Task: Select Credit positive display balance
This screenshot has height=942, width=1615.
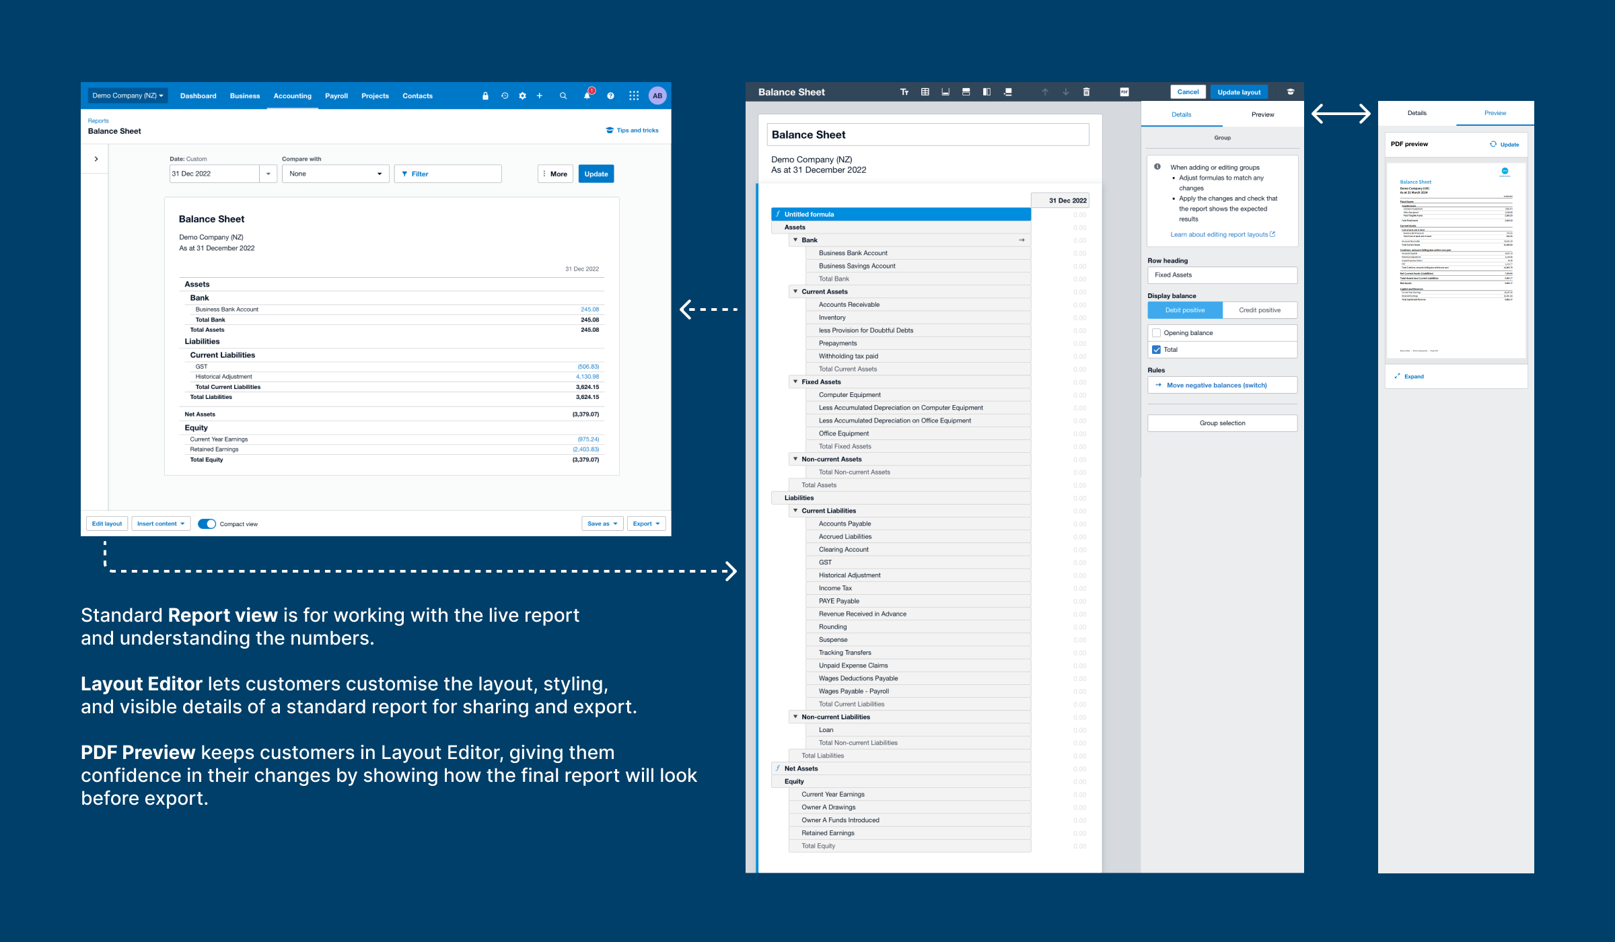Action: [x=1260, y=310]
